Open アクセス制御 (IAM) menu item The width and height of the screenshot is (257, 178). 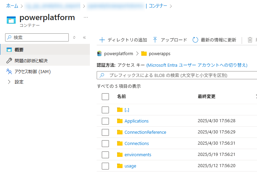point(45,71)
